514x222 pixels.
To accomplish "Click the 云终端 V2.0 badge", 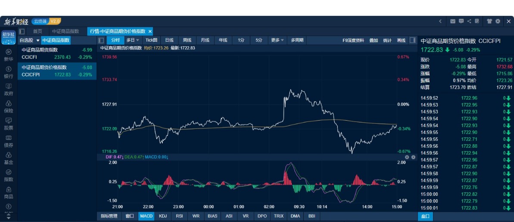I will [x=46, y=21].
